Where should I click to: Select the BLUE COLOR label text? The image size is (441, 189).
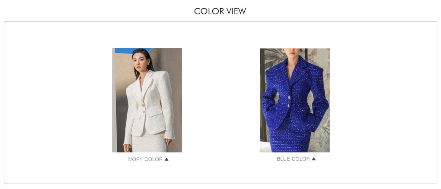pos(293,159)
